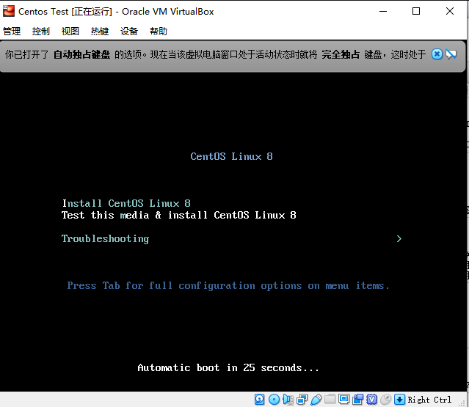The image size is (469, 407).
Task: Click the USB devices status icon
Action: coord(316,399)
